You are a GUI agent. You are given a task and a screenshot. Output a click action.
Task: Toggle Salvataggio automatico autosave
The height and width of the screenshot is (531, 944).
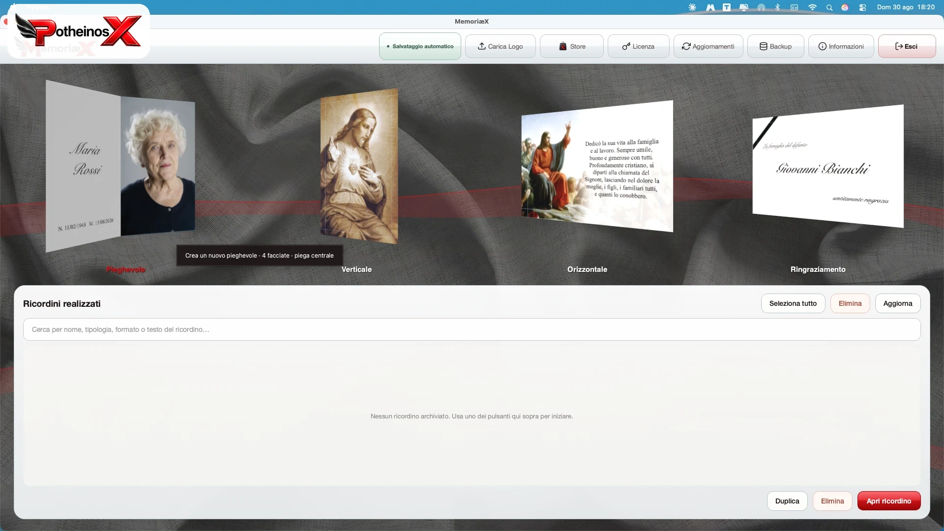click(x=420, y=46)
